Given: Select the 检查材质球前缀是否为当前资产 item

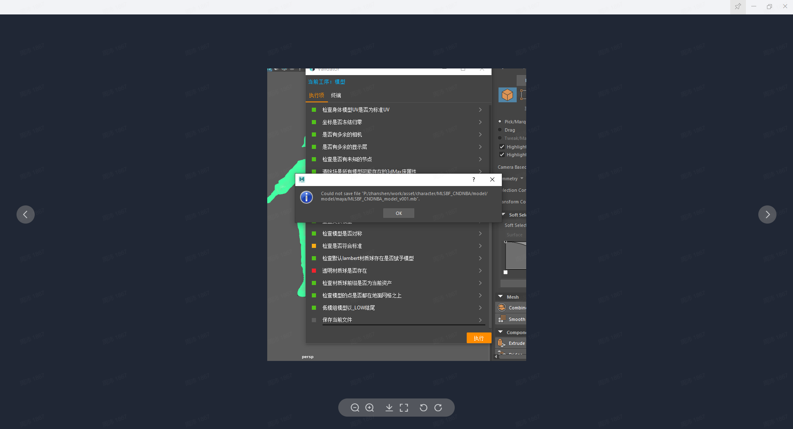Looking at the screenshot, I should coord(357,283).
